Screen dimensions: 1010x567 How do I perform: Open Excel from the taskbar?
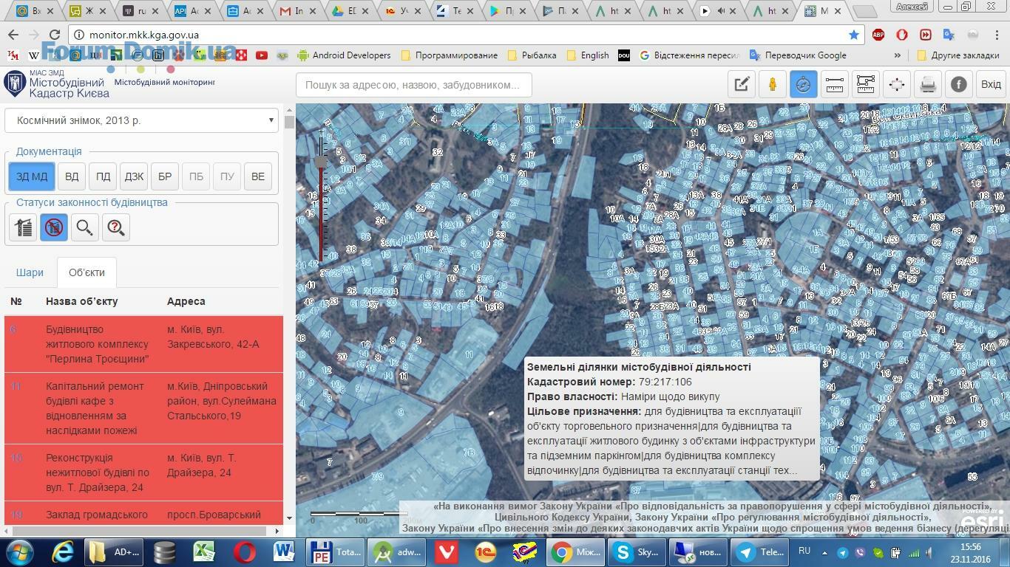coord(204,552)
